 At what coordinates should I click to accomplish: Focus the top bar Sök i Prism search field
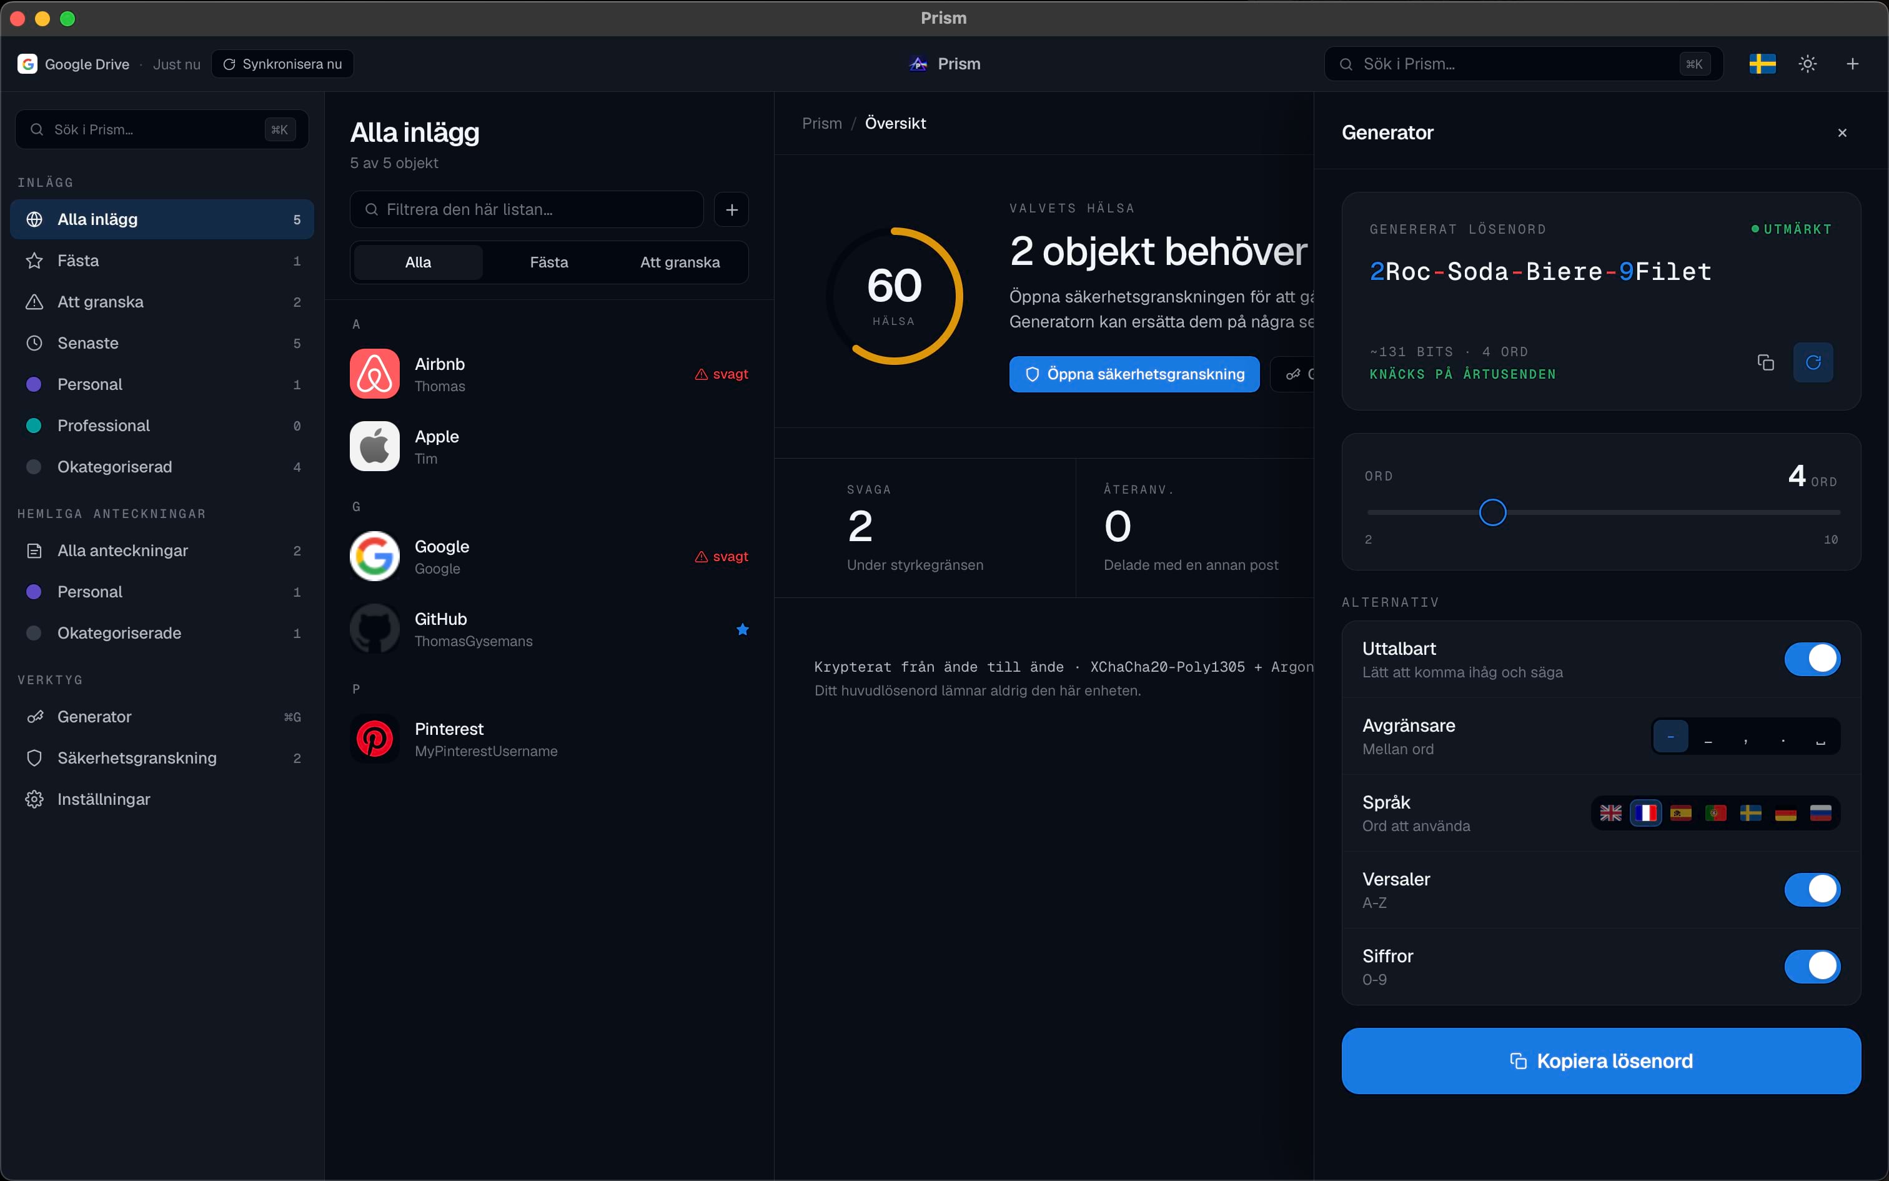[1524, 64]
